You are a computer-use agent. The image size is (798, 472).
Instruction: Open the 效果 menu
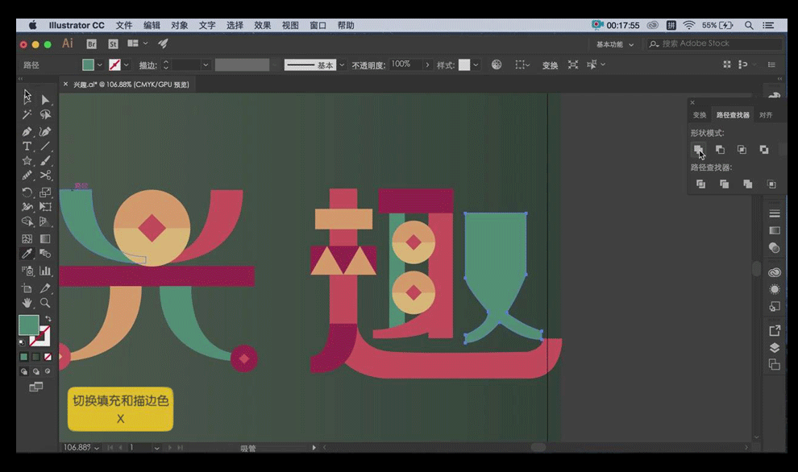click(263, 26)
